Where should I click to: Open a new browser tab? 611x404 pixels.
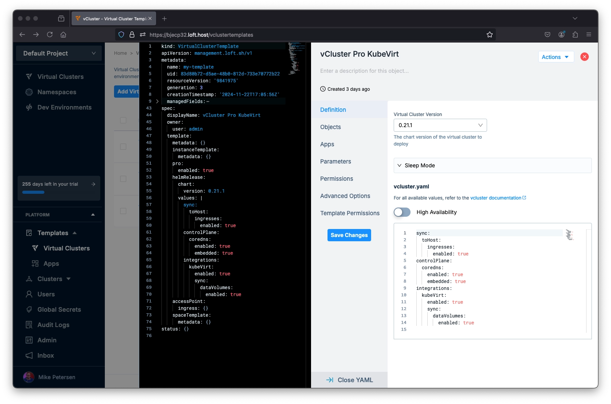[x=164, y=18]
